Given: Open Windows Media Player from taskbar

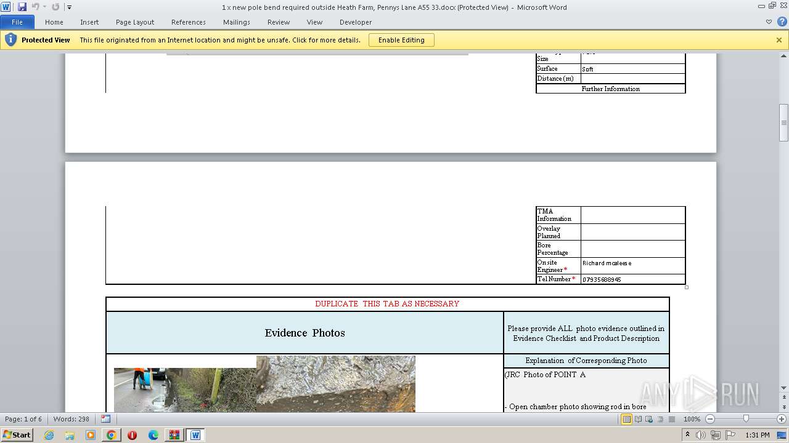Looking at the screenshot, I should [x=91, y=435].
